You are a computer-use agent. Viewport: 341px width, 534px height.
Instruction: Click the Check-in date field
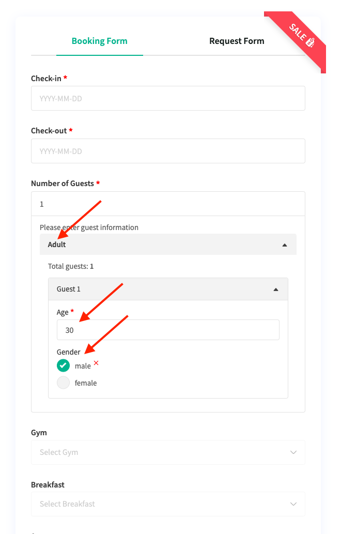[x=168, y=98]
